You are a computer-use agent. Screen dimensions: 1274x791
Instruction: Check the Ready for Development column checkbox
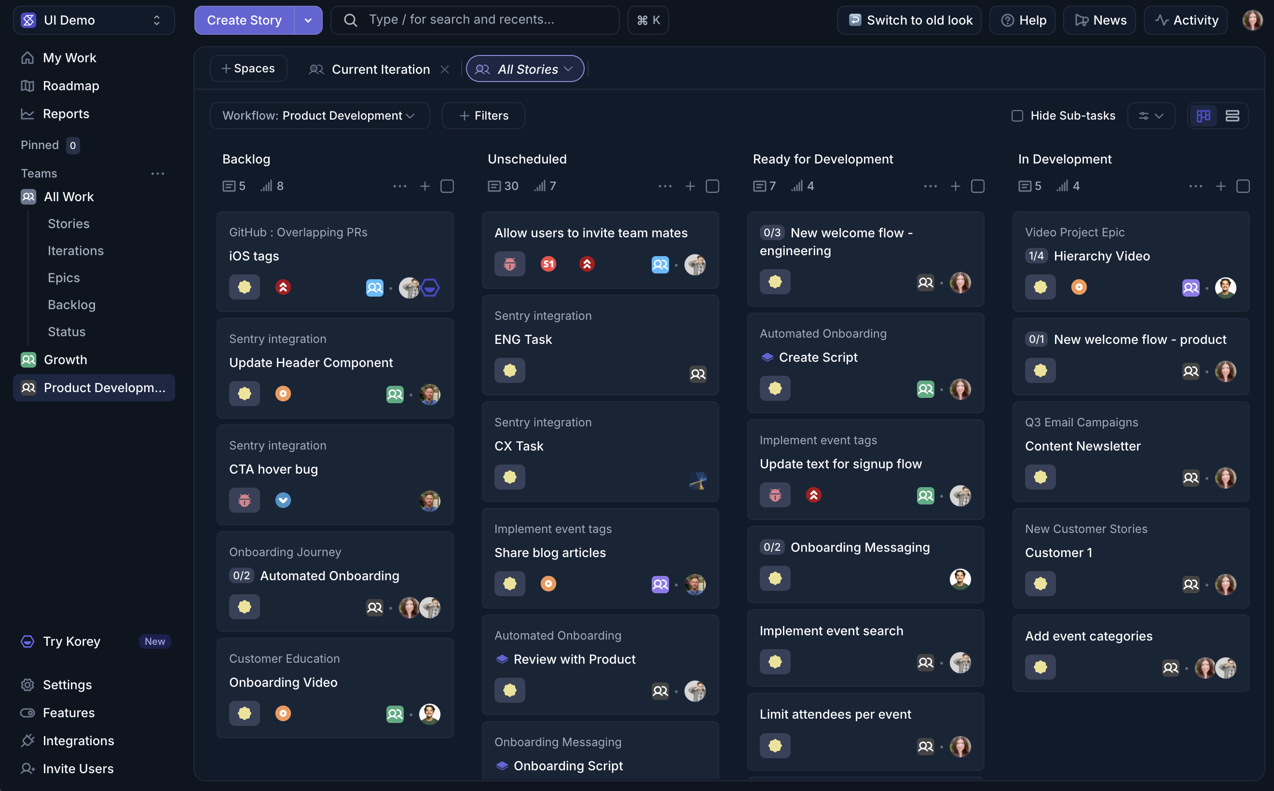(977, 186)
